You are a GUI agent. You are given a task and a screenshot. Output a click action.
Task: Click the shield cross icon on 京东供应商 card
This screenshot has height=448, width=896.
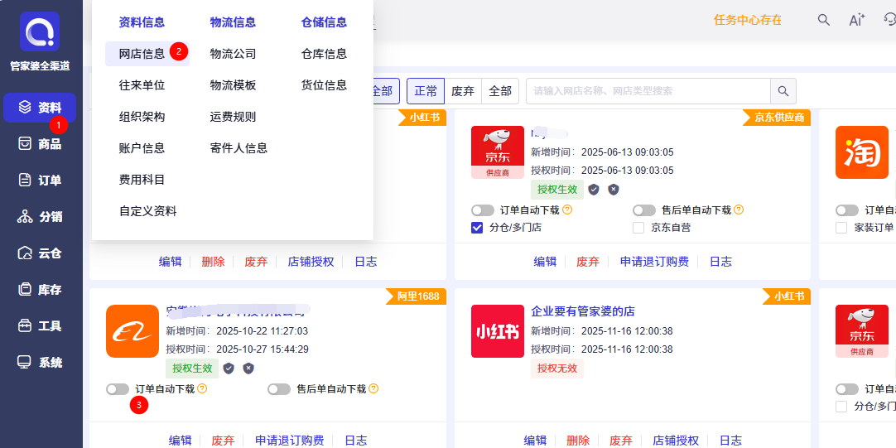coord(613,190)
